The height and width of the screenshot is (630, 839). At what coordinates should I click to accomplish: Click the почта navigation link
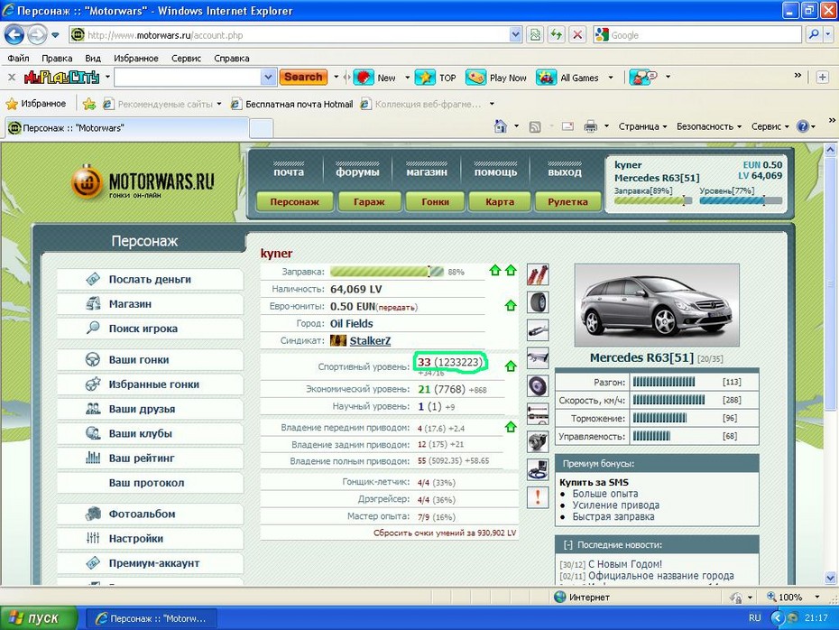point(289,171)
